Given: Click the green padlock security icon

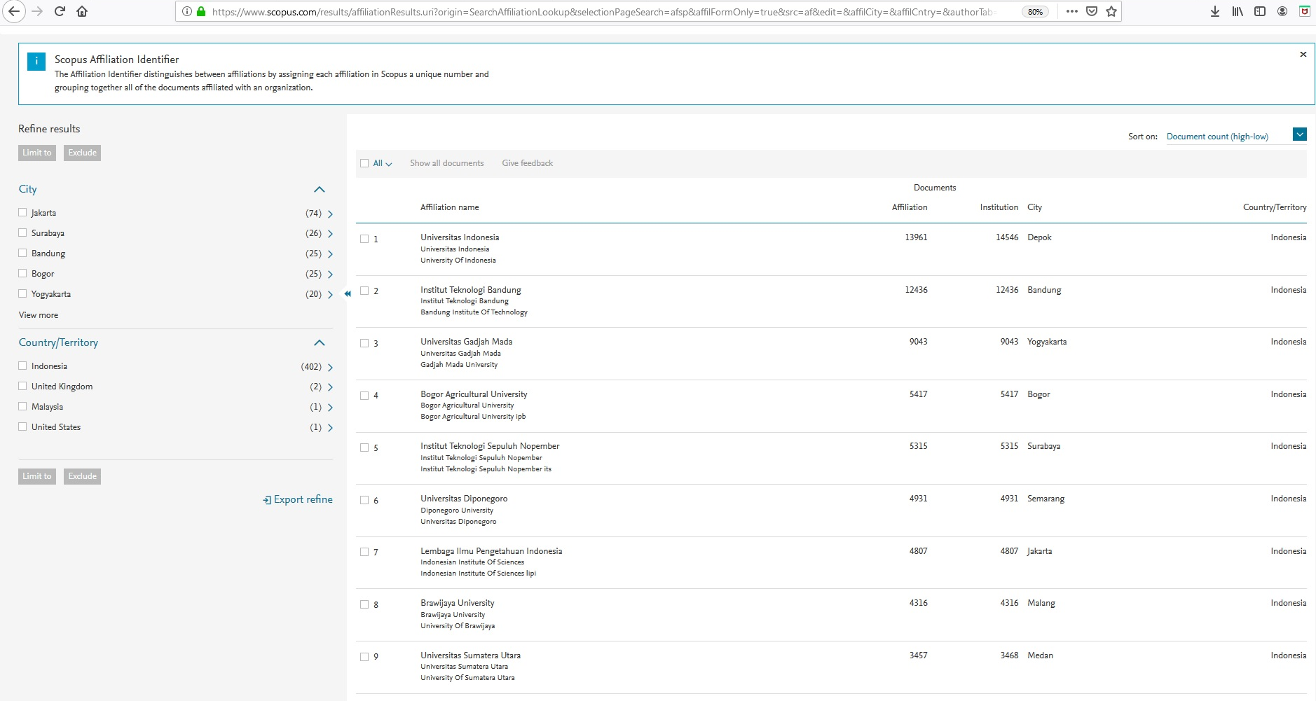Looking at the screenshot, I should point(201,11).
